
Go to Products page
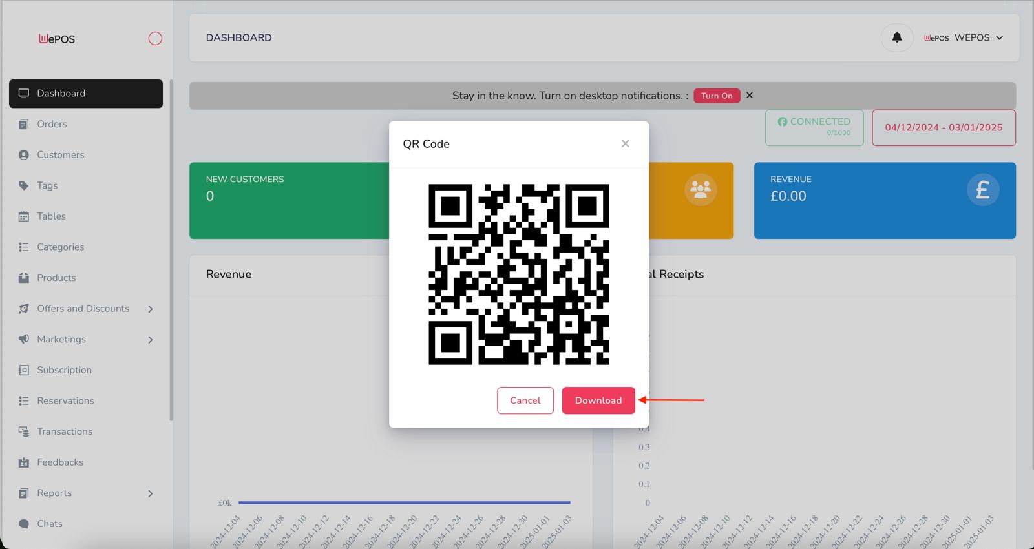pos(56,278)
